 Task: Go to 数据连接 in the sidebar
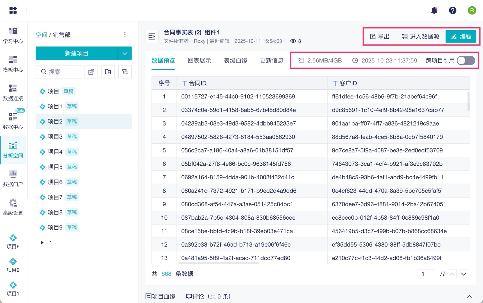point(13,93)
